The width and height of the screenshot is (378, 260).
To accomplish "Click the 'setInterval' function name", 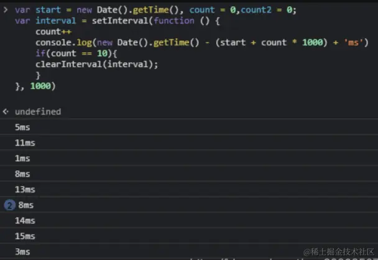I will point(120,21).
